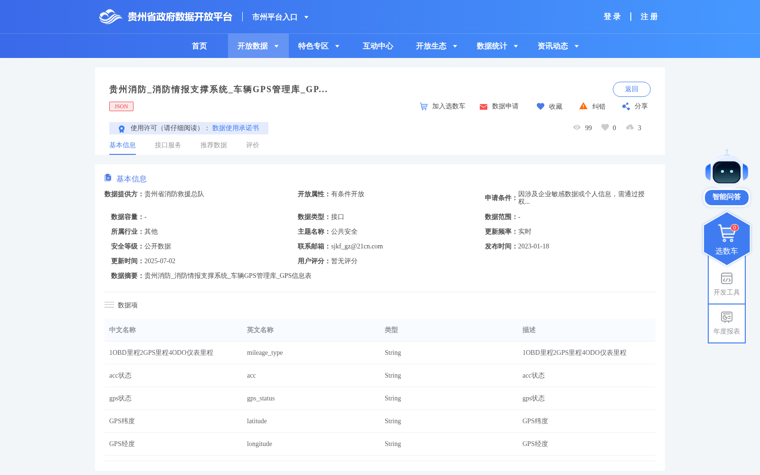
Task: Click the provider 贵州省消防救援总队
Action: (174, 194)
